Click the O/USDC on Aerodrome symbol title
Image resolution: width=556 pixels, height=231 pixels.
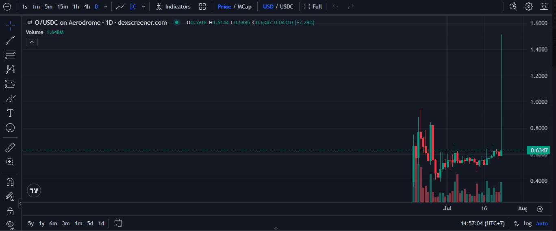(101, 23)
